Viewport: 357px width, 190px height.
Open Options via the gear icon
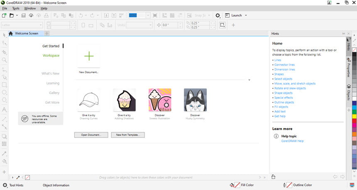[x=218, y=15]
